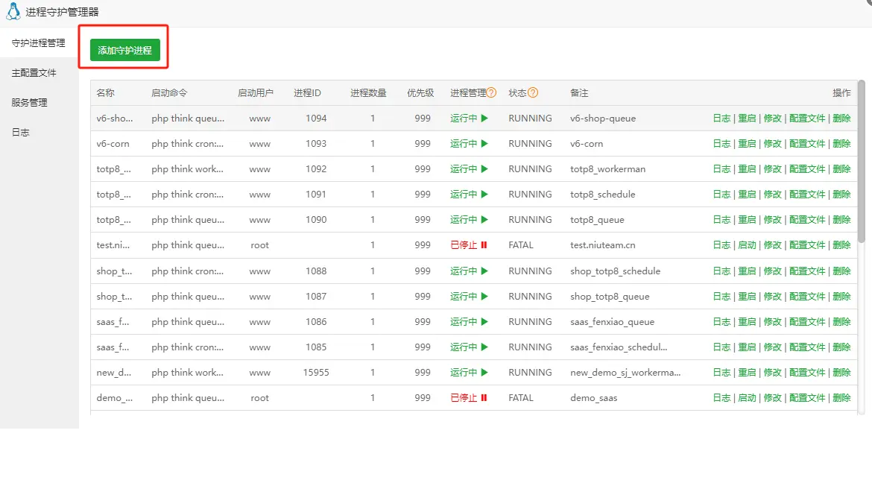Click play icon for new_demo_sj_workerman row
The height and width of the screenshot is (483, 872).
(484, 373)
